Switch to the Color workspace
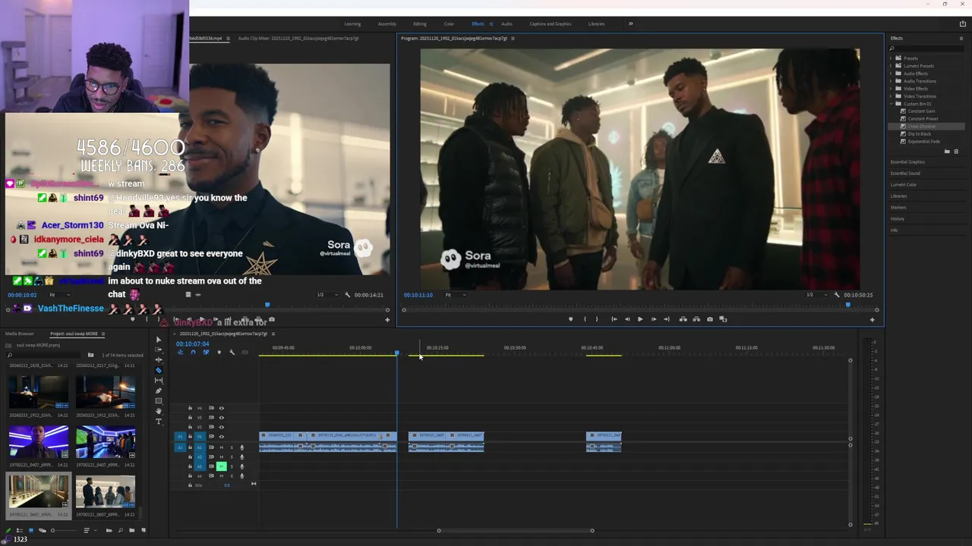Image resolution: width=972 pixels, height=546 pixels. (x=449, y=24)
